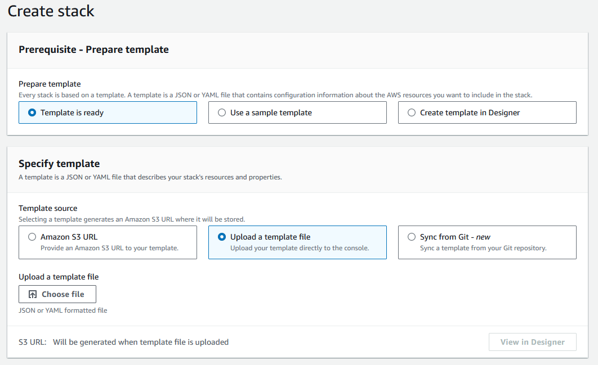
Task: Click the "Create stack" page heading
Action: 51,11
